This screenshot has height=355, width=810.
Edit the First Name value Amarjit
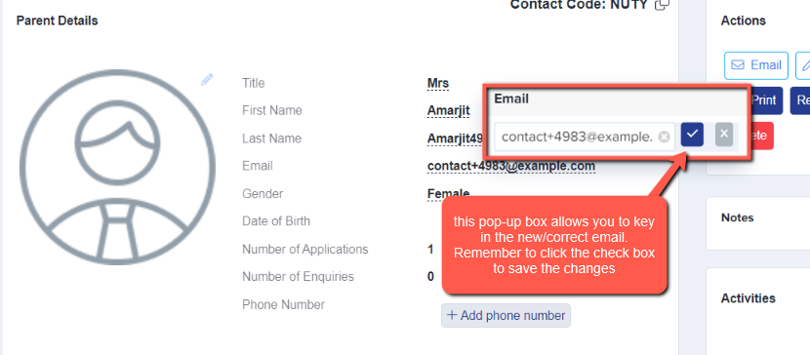pyautogui.click(x=448, y=111)
